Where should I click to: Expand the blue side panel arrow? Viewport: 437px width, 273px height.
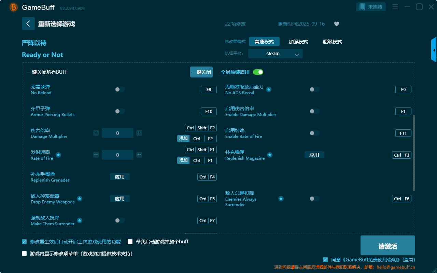tap(434, 50)
